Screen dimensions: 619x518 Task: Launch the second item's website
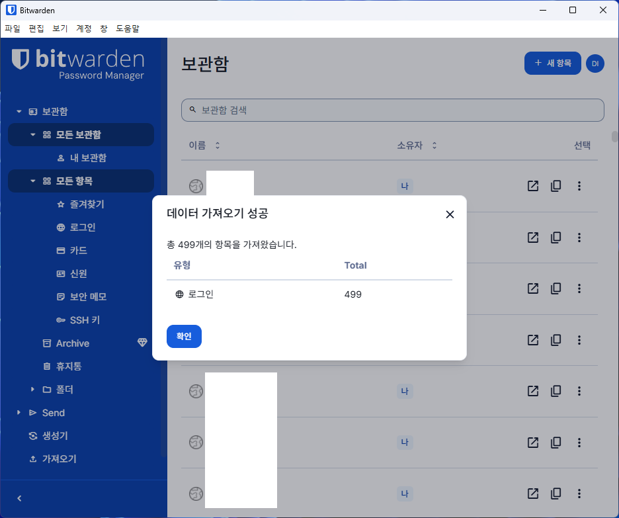[533, 237]
